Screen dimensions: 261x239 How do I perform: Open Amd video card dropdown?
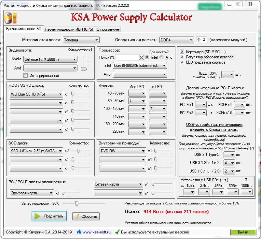(50, 68)
